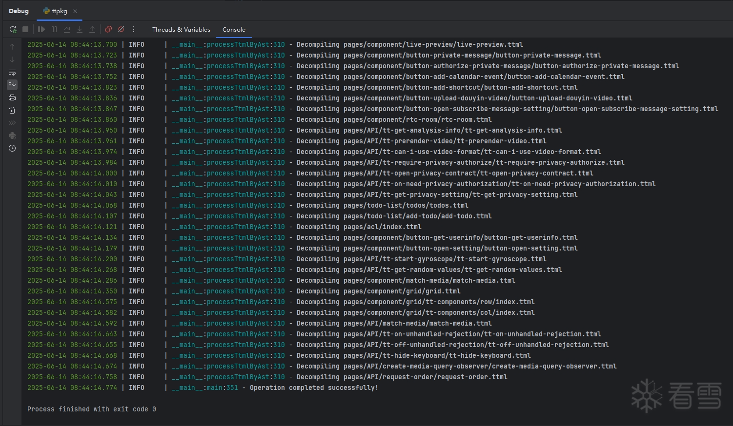This screenshot has height=426, width=733.
Task: Toggle Scroll to End of console
Action: point(12,85)
